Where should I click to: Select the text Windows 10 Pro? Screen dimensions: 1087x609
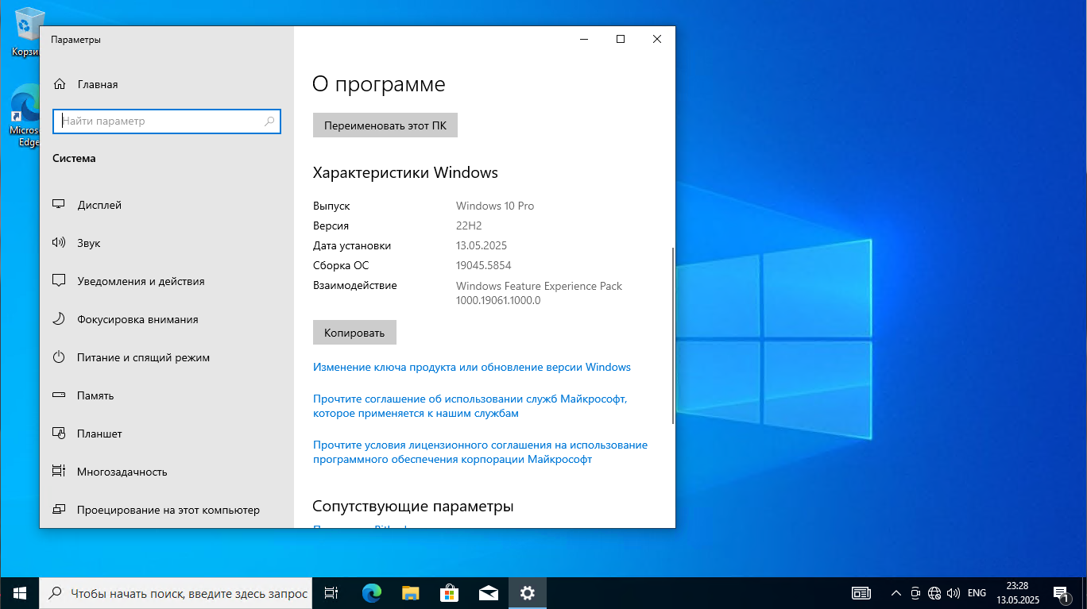tap(495, 206)
